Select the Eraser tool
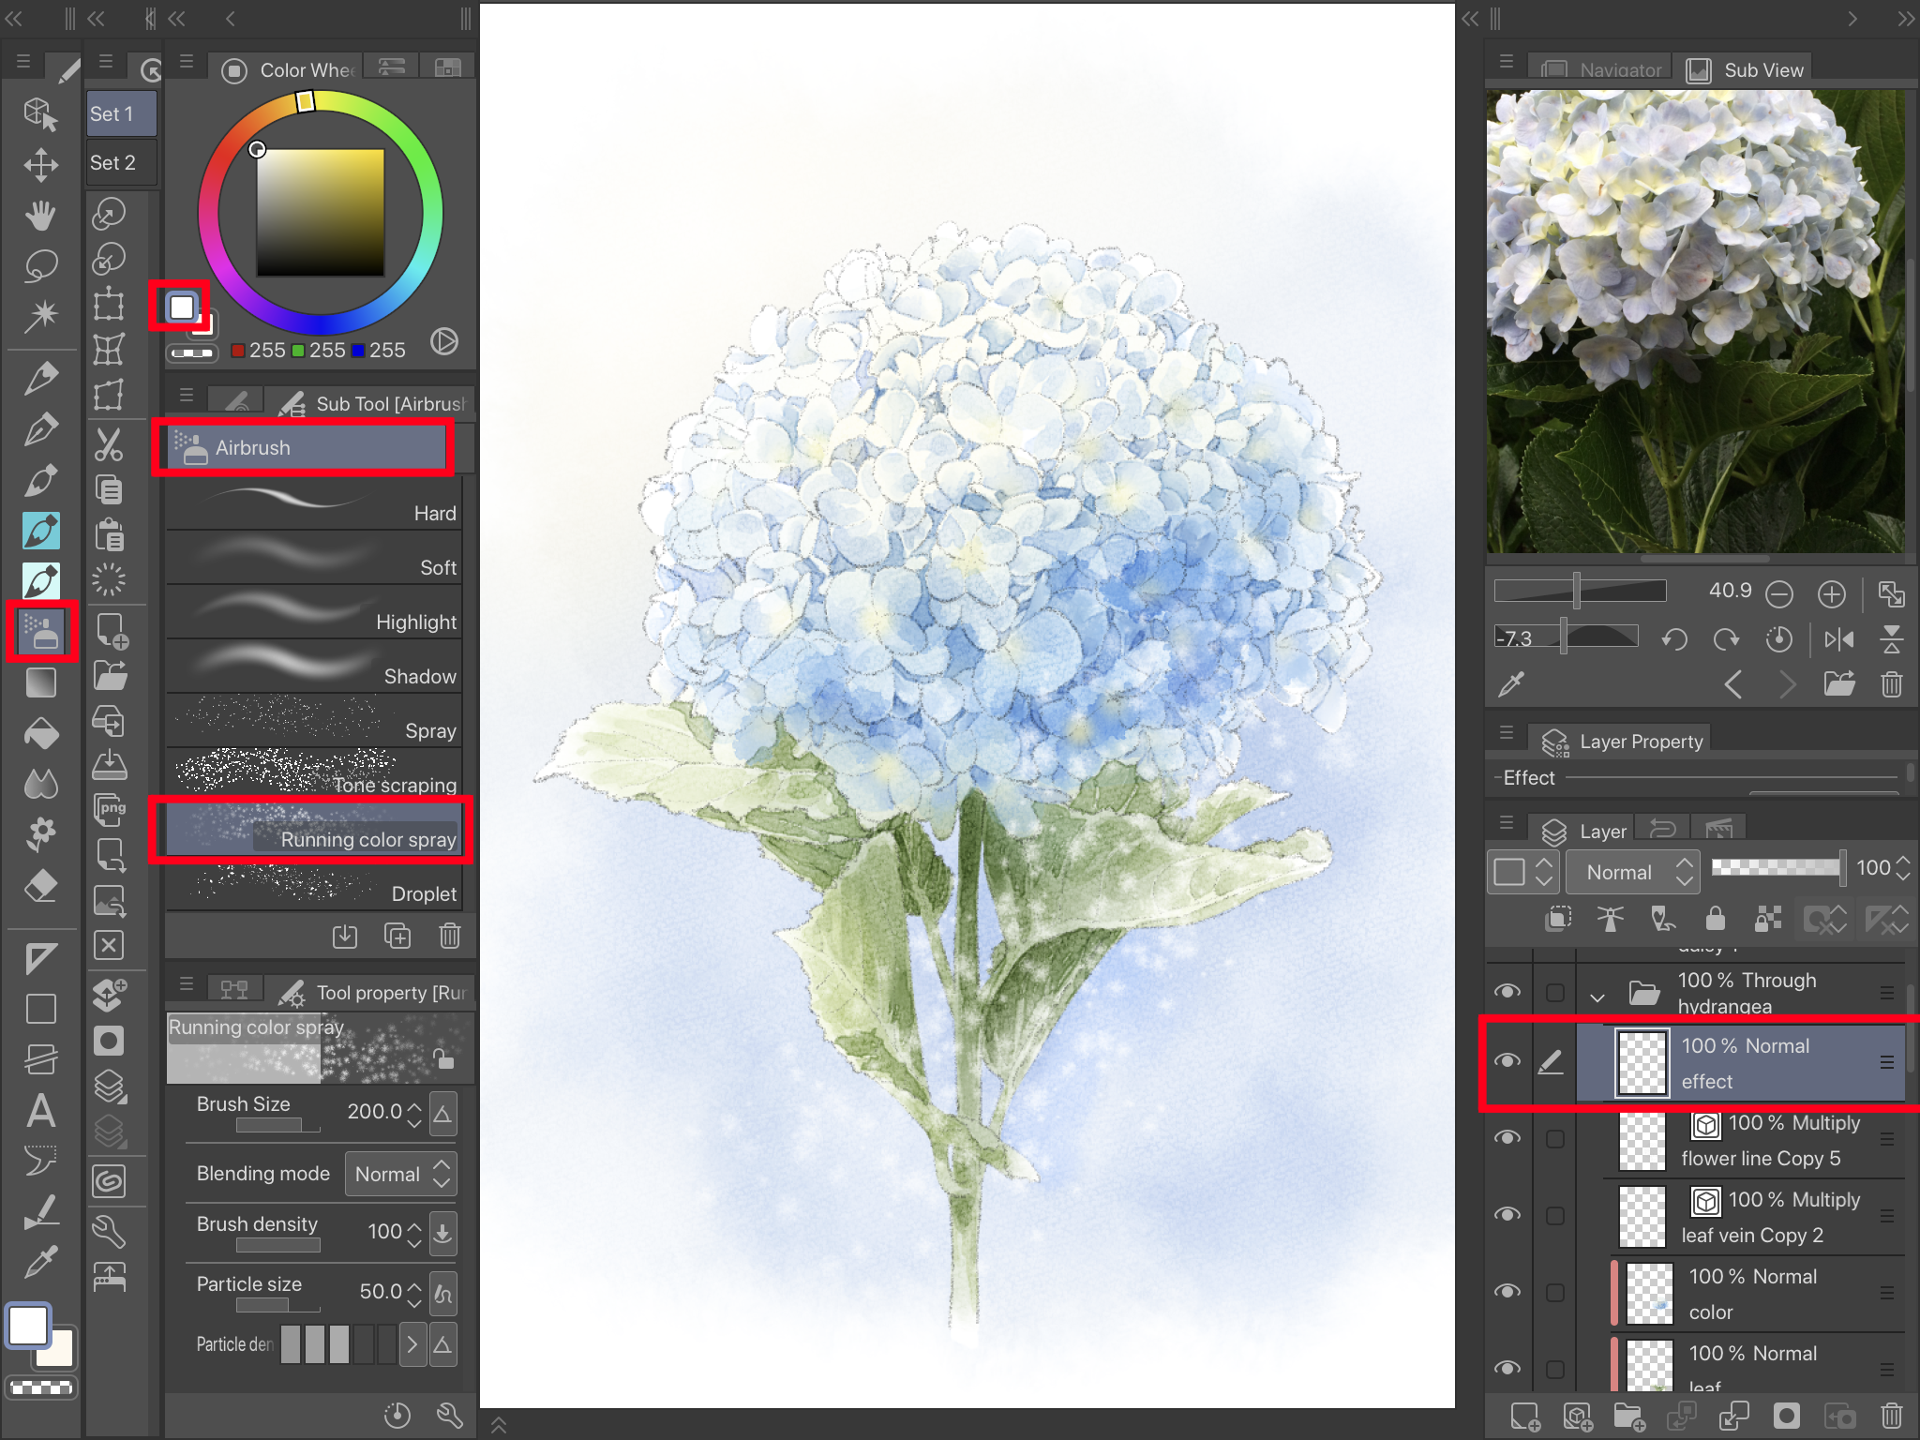This screenshot has width=1920, height=1440. pos(41,885)
